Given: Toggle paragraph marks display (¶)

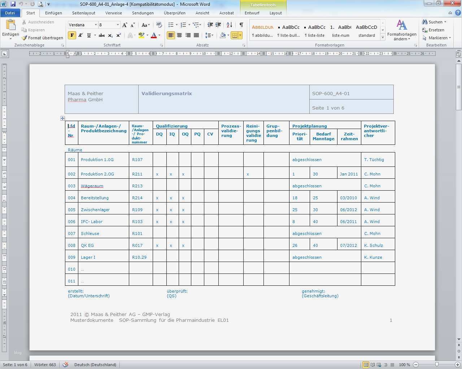Looking at the screenshot, I should pyautogui.click(x=241, y=25).
